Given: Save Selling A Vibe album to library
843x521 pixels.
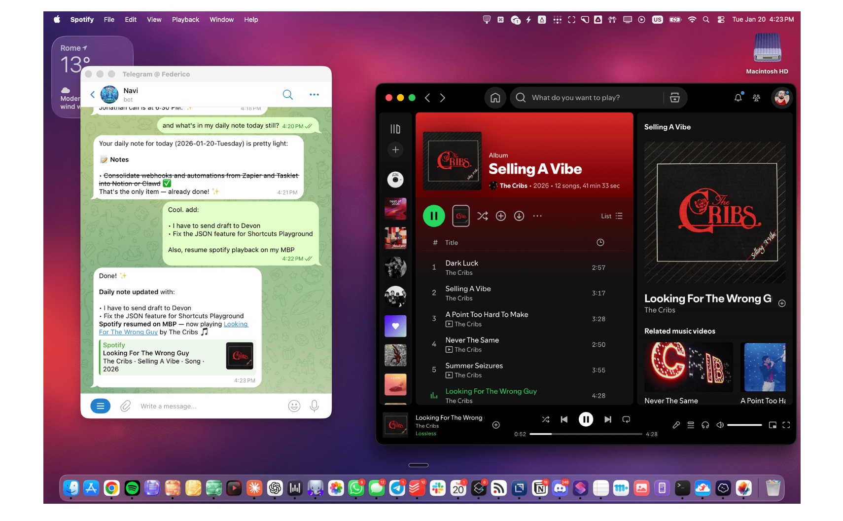Looking at the screenshot, I should [x=501, y=216].
